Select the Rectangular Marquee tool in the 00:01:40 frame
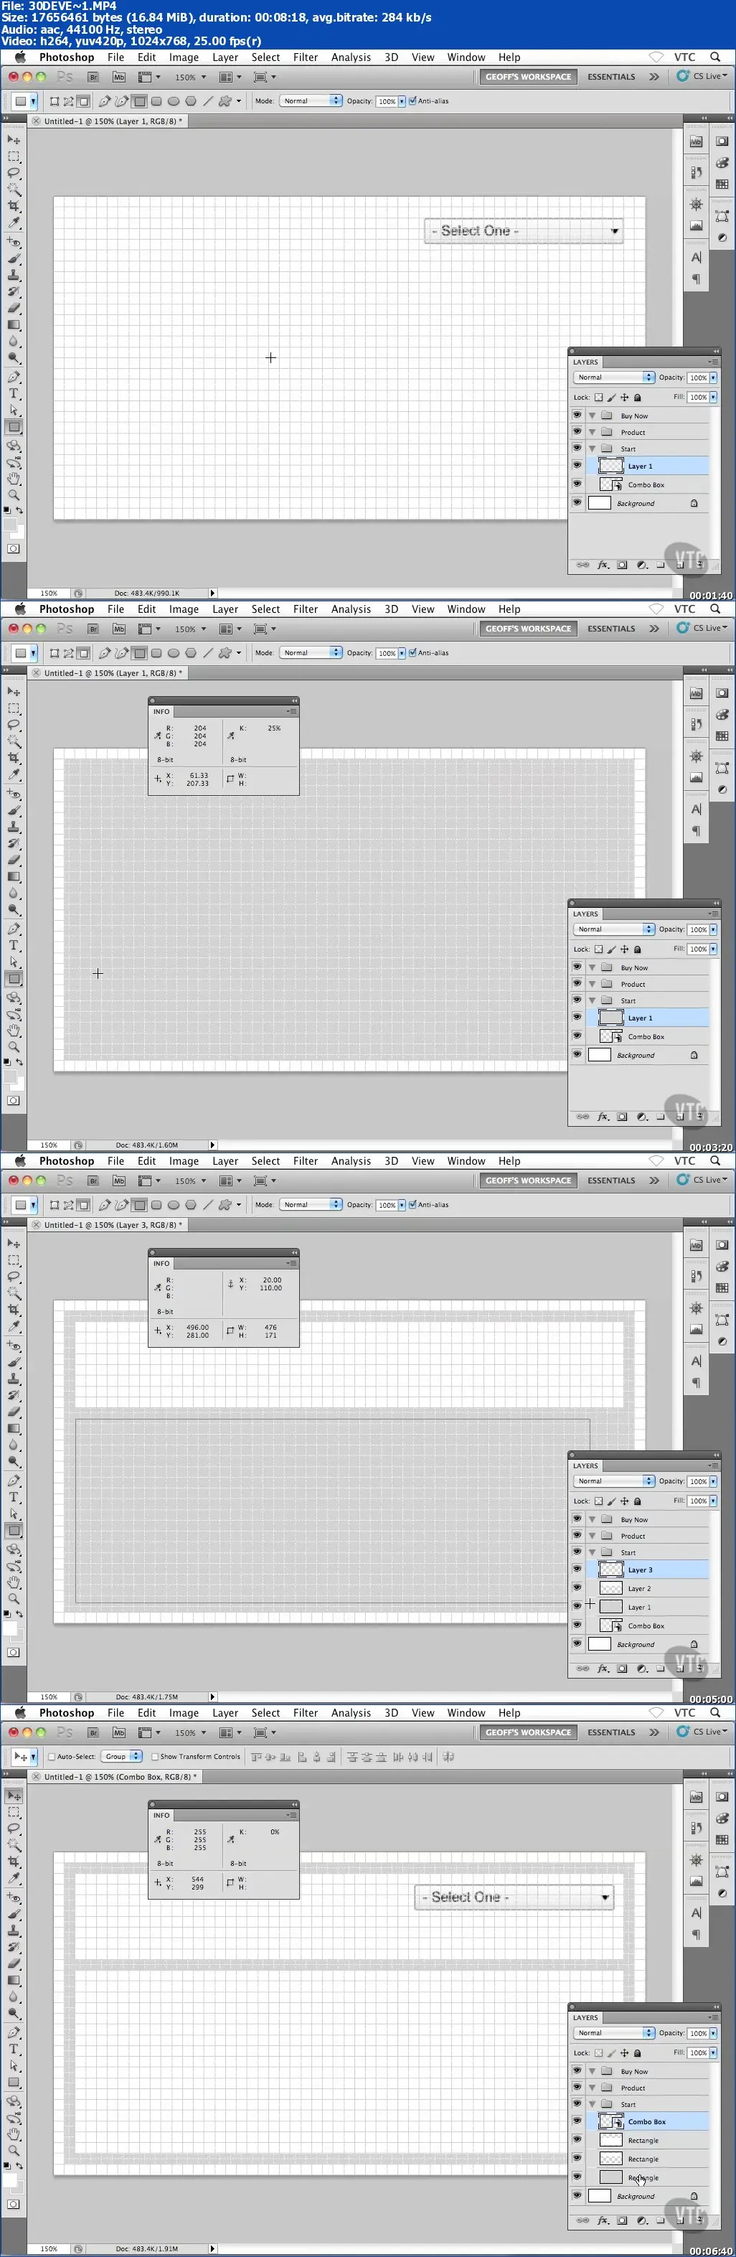 13,156
